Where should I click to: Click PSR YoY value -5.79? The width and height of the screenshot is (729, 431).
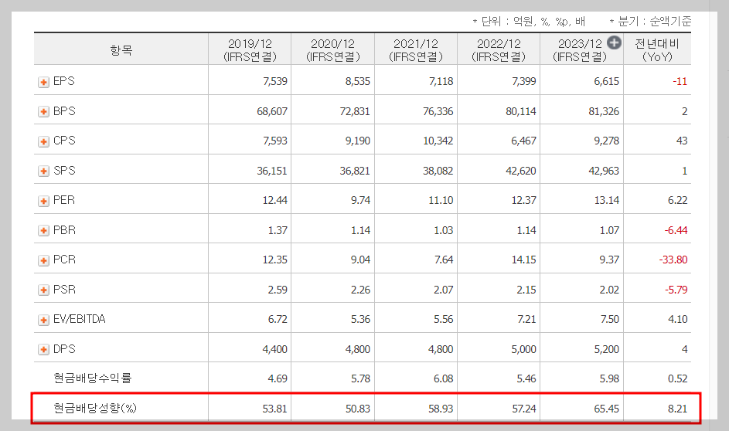[x=676, y=290]
